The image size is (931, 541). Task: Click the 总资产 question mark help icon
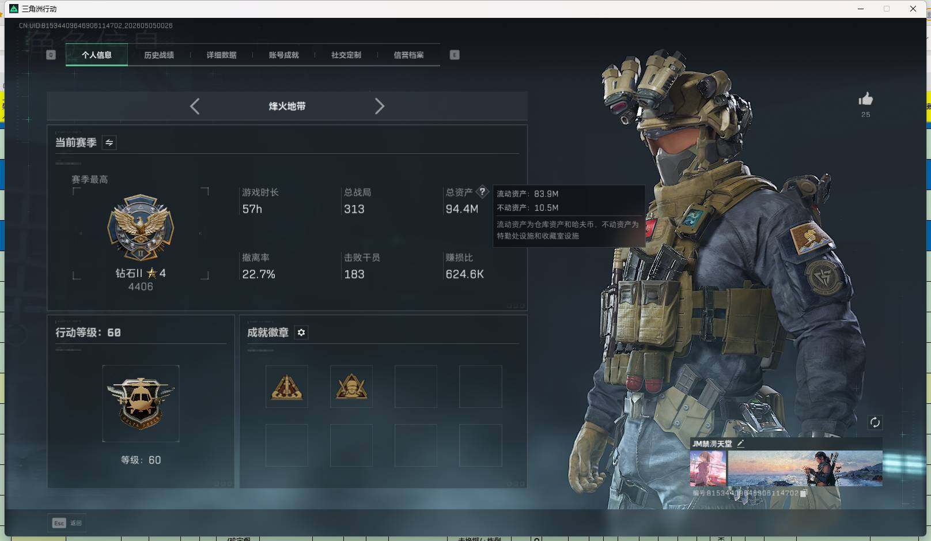click(x=482, y=192)
